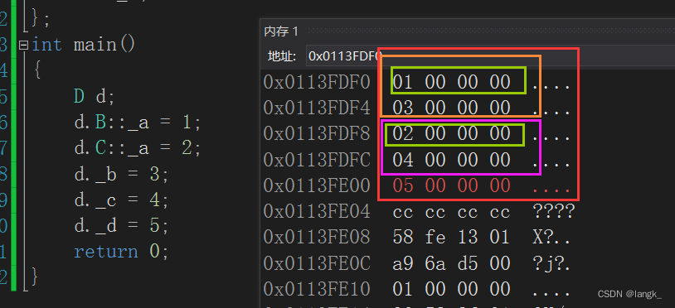
Task: Click bytes 04 00 00 00 row
Action: (x=452, y=160)
